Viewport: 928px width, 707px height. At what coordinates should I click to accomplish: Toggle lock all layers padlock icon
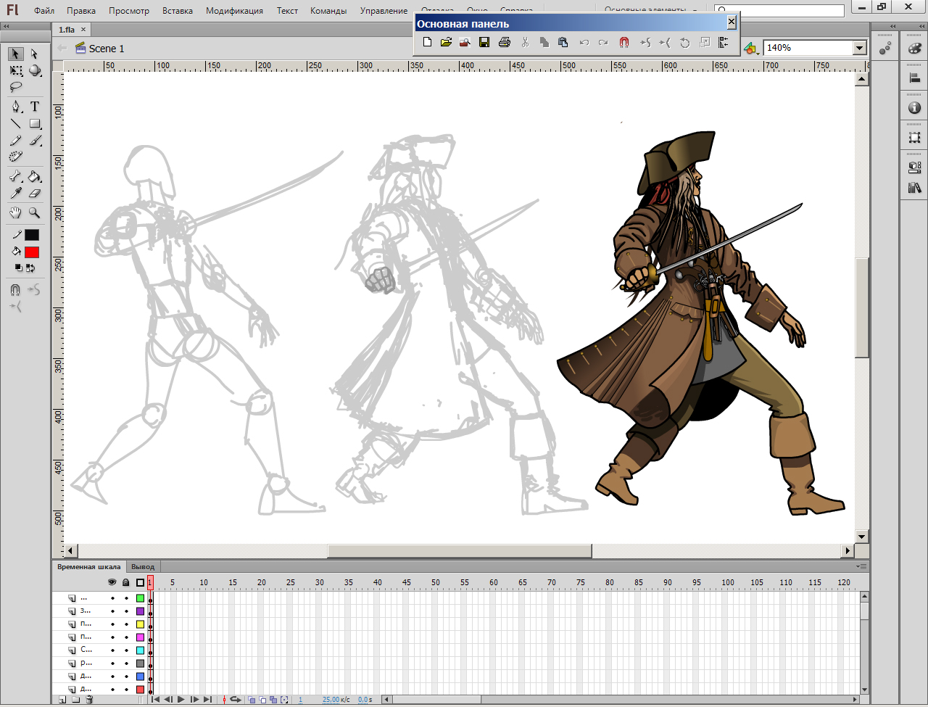(126, 582)
